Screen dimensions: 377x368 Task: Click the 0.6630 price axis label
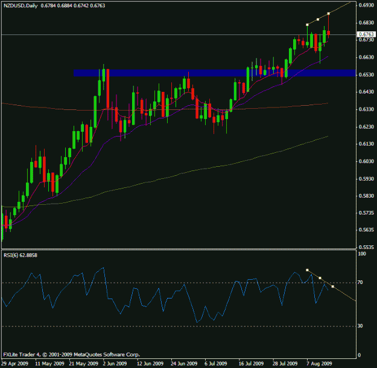coord(366,57)
